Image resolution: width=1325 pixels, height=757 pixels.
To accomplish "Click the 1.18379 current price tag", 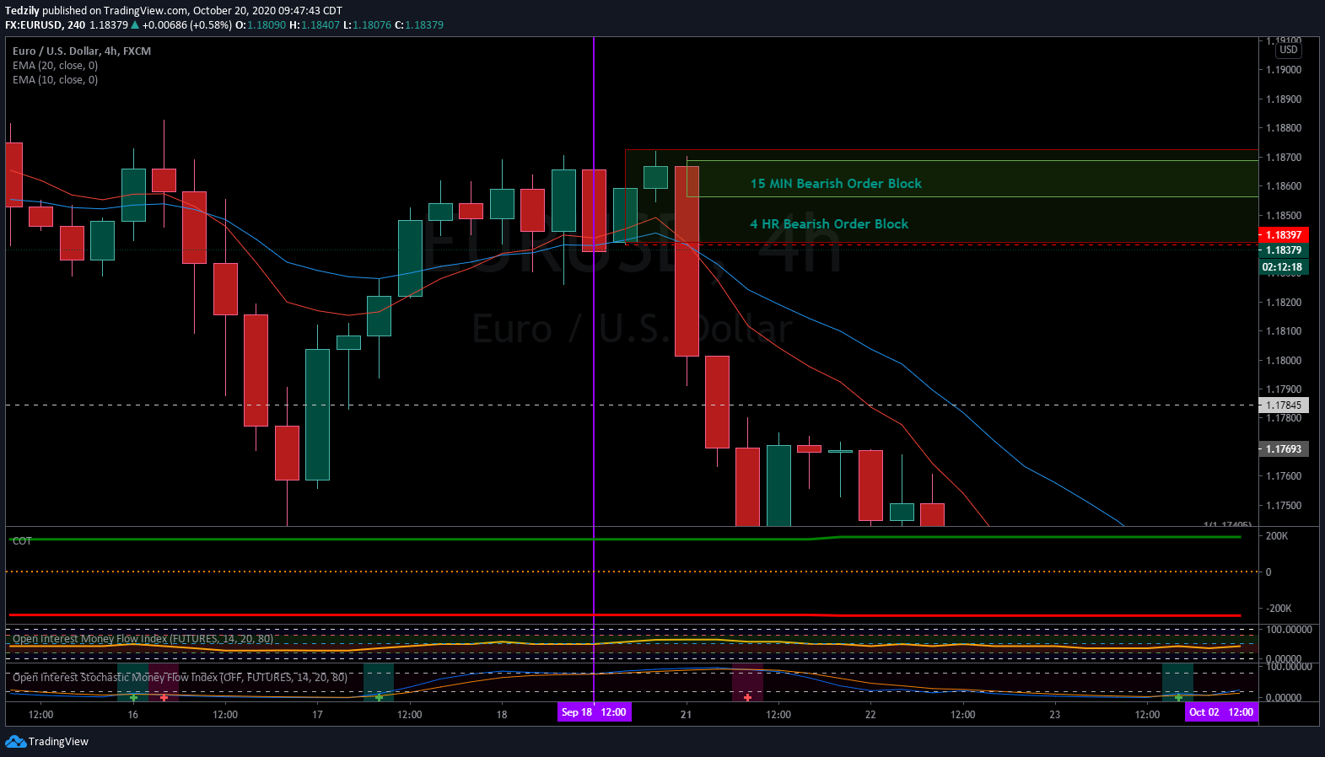I will pyautogui.click(x=1283, y=250).
